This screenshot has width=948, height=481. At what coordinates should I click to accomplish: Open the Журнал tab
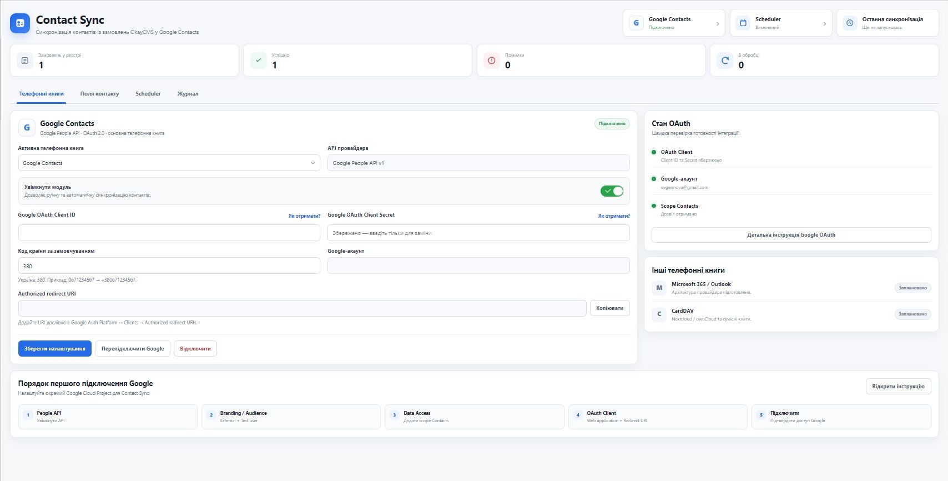[x=188, y=94]
